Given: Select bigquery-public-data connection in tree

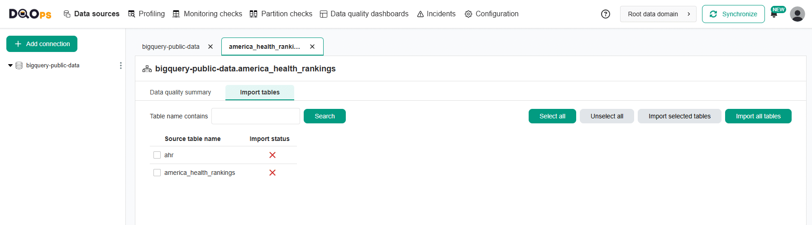Looking at the screenshot, I should (x=53, y=66).
